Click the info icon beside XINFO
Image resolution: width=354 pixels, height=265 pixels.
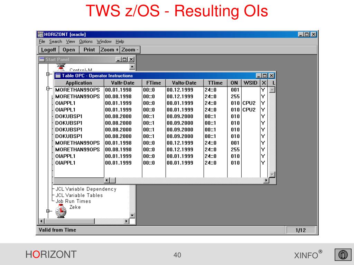343,255
